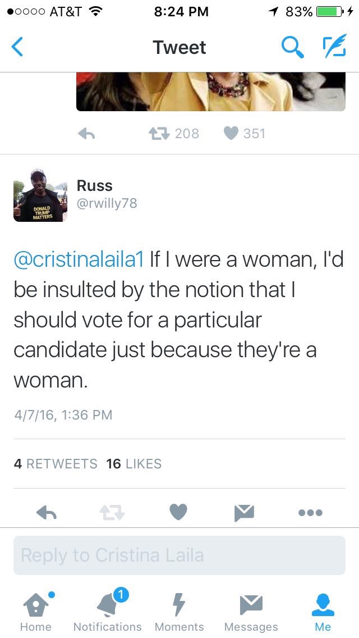Reply to Russ's tweet arrow icon

[x=47, y=512]
